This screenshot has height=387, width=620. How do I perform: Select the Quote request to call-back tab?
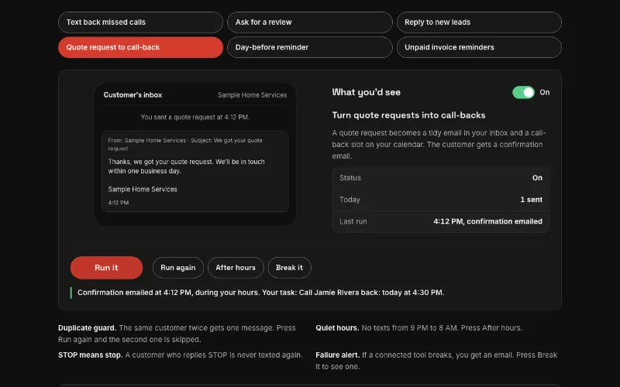[x=140, y=47]
